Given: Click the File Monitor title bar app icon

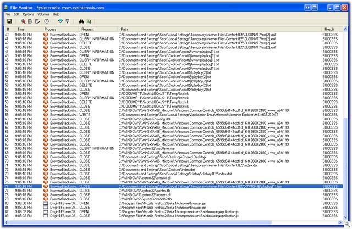Looking at the screenshot, I should coord(6,8).
